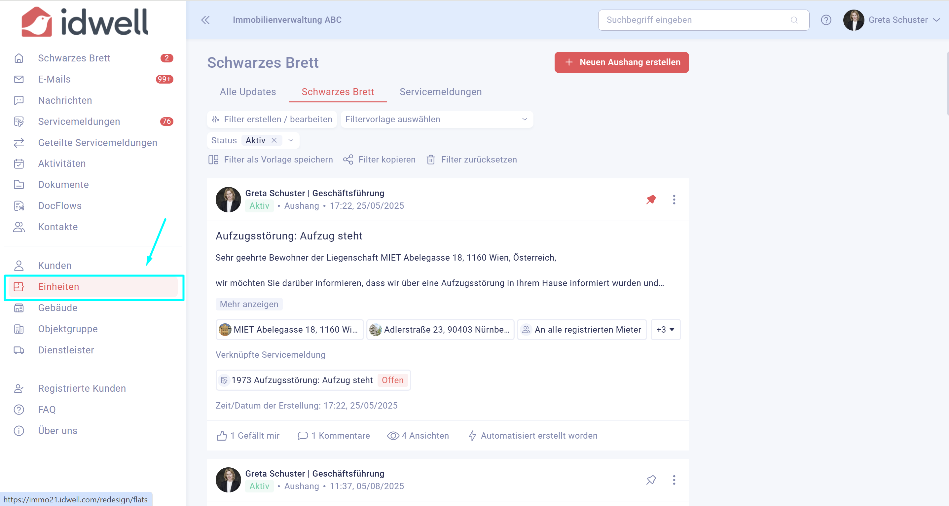Open the Kunden person icon

coord(19,266)
